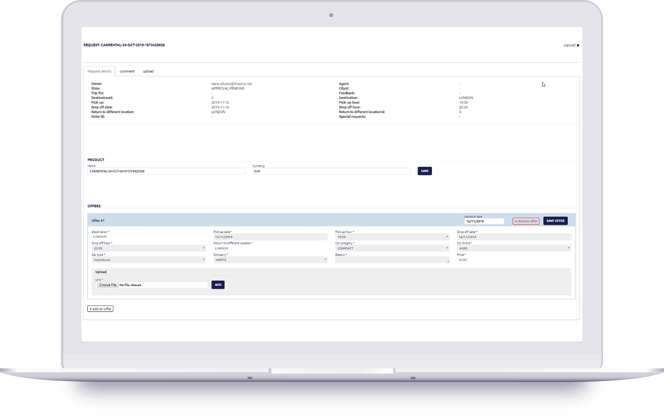The width and height of the screenshot is (664, 415).
Task: Remove offer #1
Action: 526,221
